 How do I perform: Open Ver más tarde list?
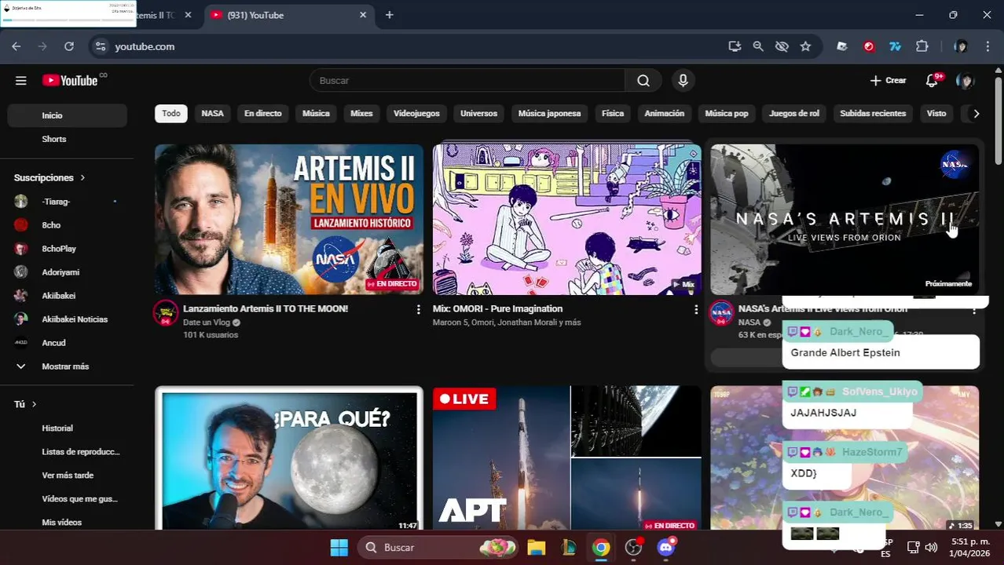[x=68, y=476]
